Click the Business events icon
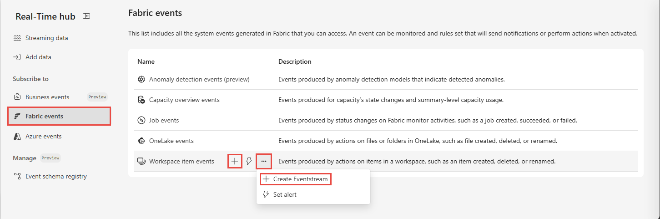660x219 pixels. 17,97
